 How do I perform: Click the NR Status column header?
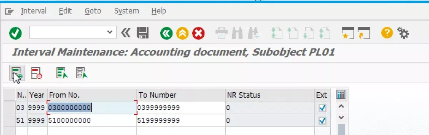coord(270,95)
